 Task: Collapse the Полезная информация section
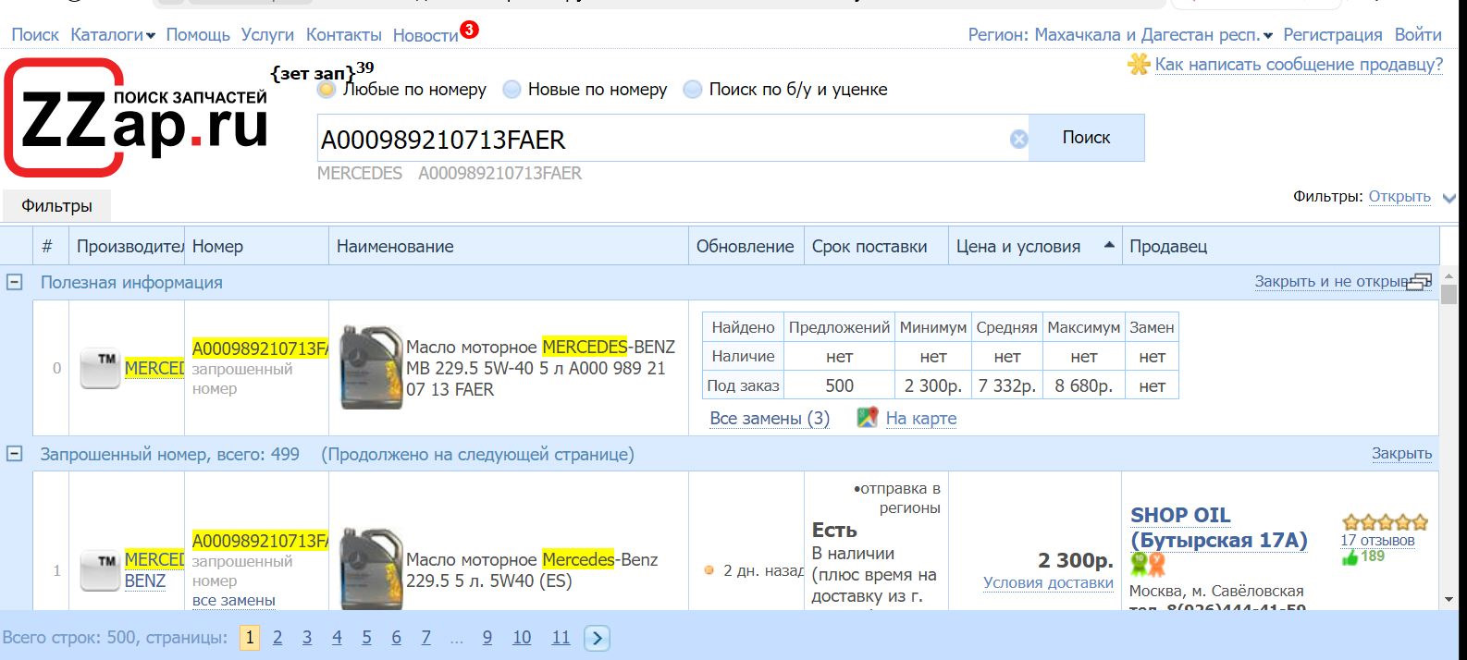[x=15, y=282]
